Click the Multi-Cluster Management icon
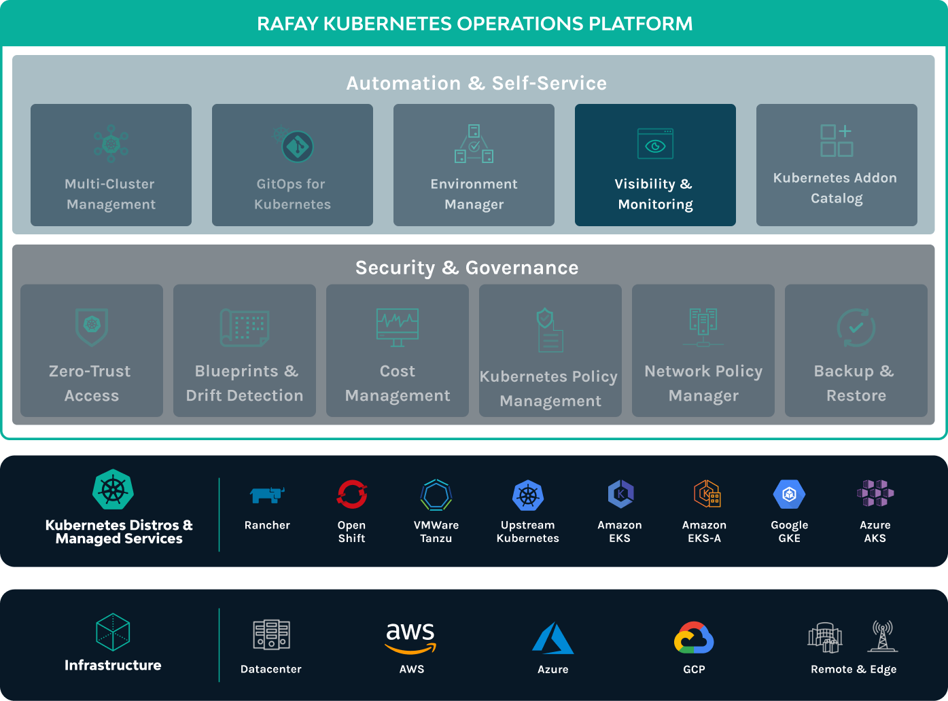948x701 pixels. pos(111,143)
